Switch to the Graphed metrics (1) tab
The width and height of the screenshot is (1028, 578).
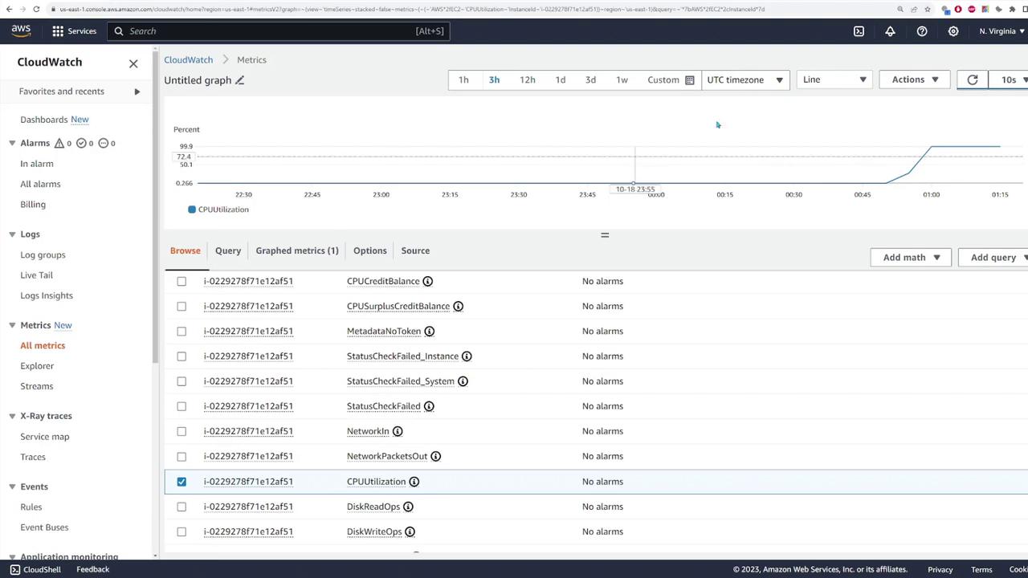(296, 250)
